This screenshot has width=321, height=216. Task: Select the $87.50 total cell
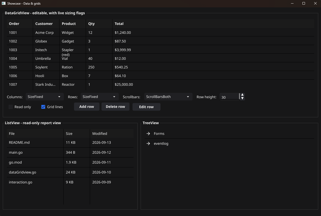click(213, 41)
